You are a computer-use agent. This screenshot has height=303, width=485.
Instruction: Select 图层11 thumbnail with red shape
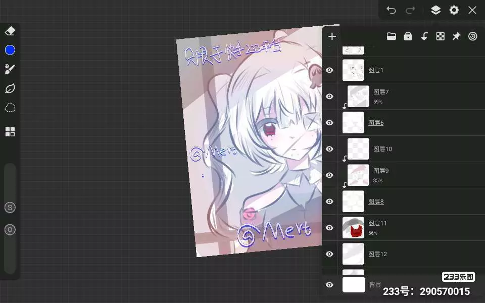(353, 228)
